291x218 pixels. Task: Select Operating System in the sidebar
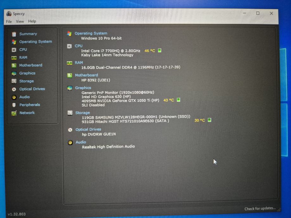[35, 42]
